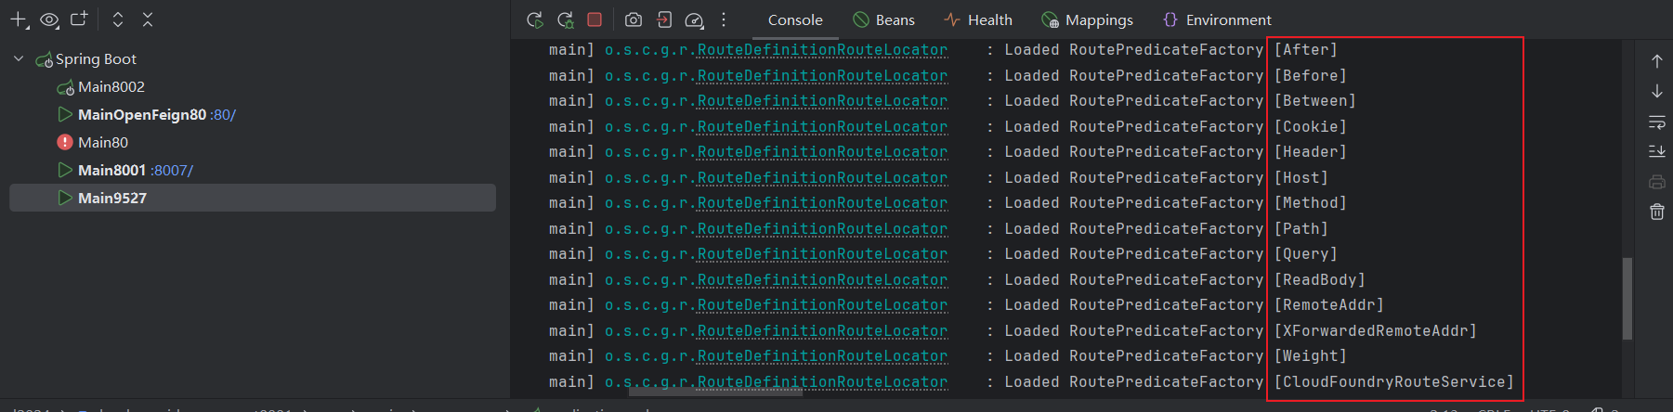Open the :8007/ port link
1673x412 pixels.
[x=172, y=170]
